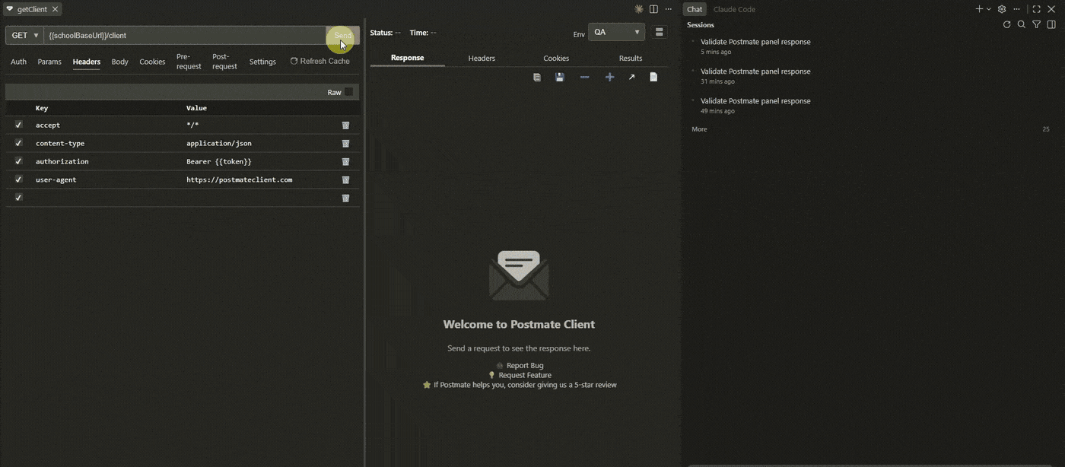Open response in new tab arrow icon

[631, 77]
